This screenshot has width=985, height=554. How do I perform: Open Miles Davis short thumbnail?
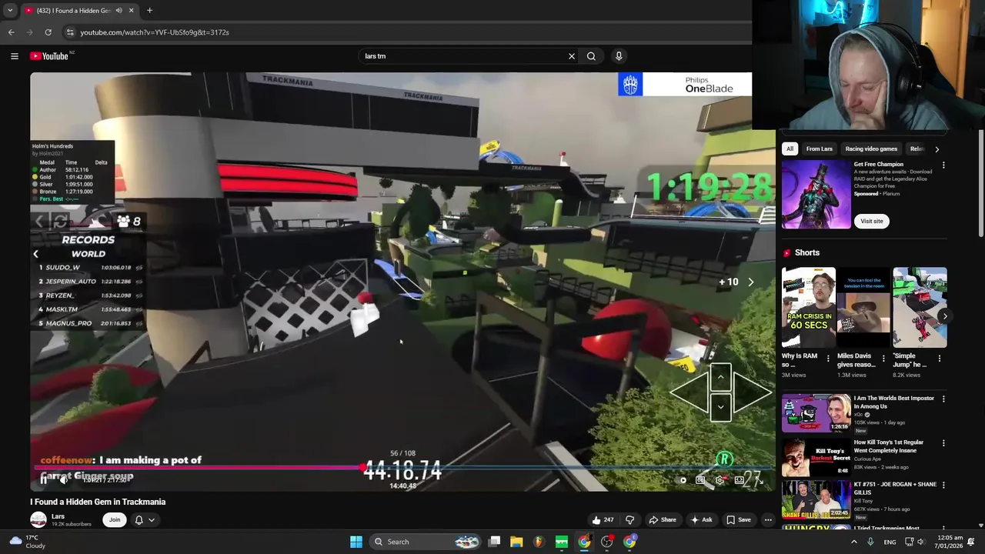click(863, 308)
